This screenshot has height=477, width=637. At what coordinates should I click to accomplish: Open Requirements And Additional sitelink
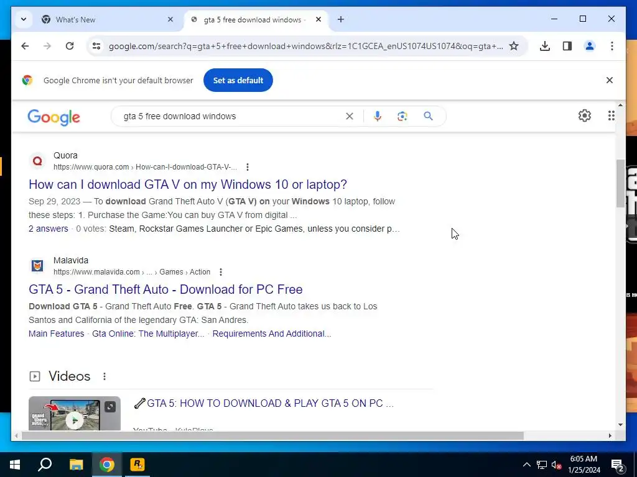click(x=272, y=334)
